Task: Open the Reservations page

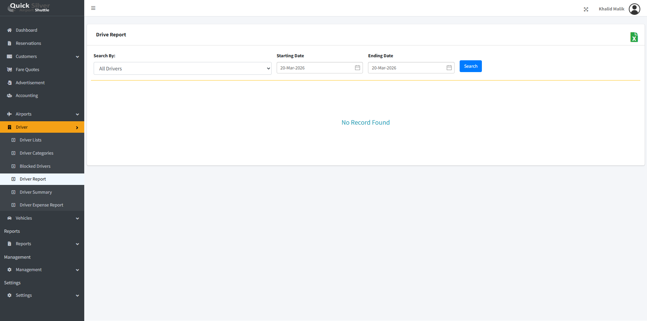Action: click(28, 43)
